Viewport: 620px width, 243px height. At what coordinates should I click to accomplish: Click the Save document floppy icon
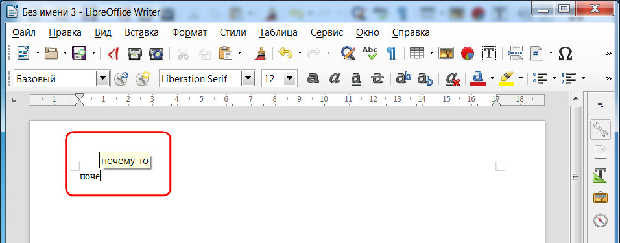point(79,53)
